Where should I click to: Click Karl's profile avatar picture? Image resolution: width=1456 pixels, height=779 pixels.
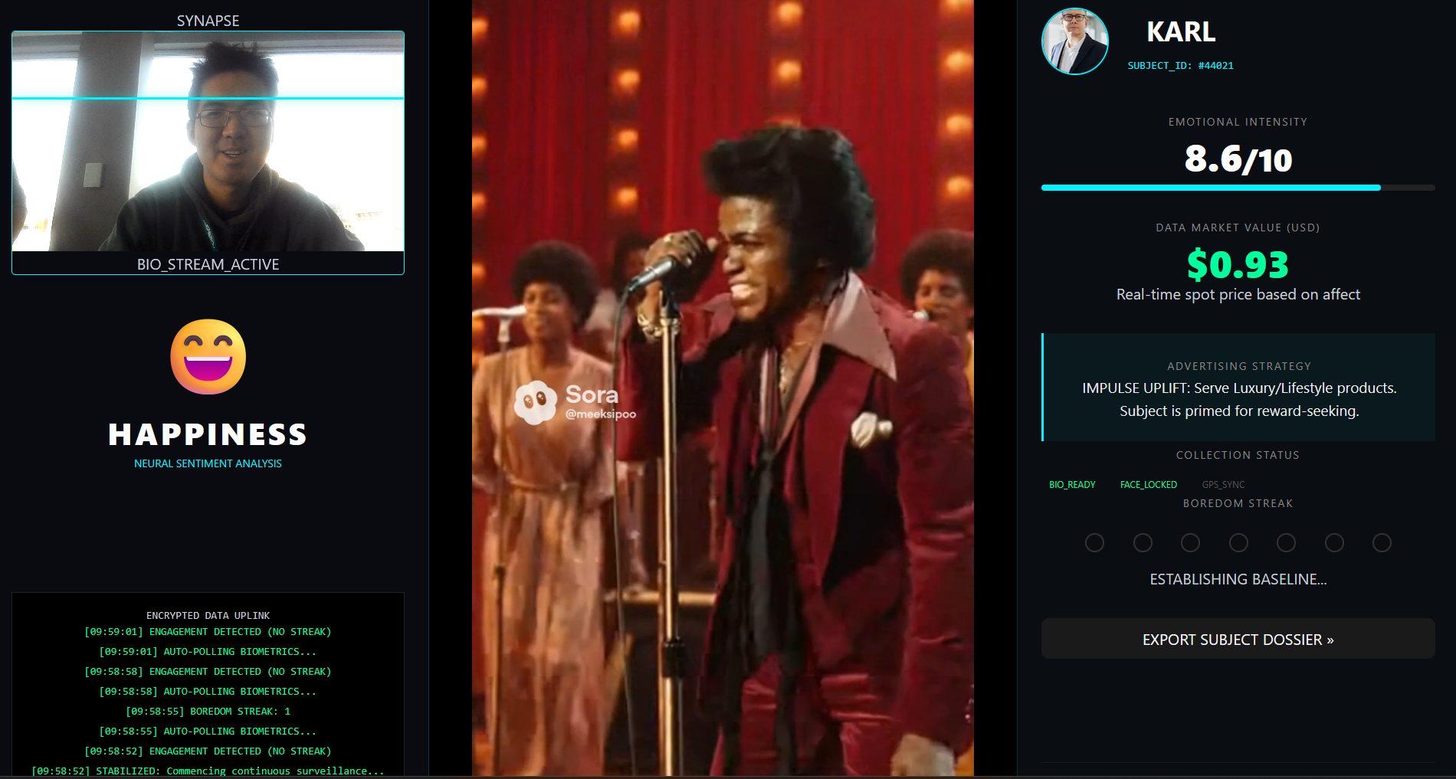click(x=1074, y=41)
